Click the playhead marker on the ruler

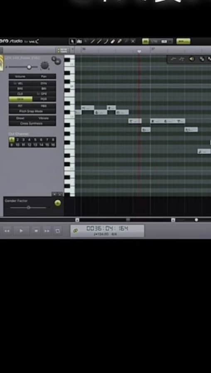[139, 52]
